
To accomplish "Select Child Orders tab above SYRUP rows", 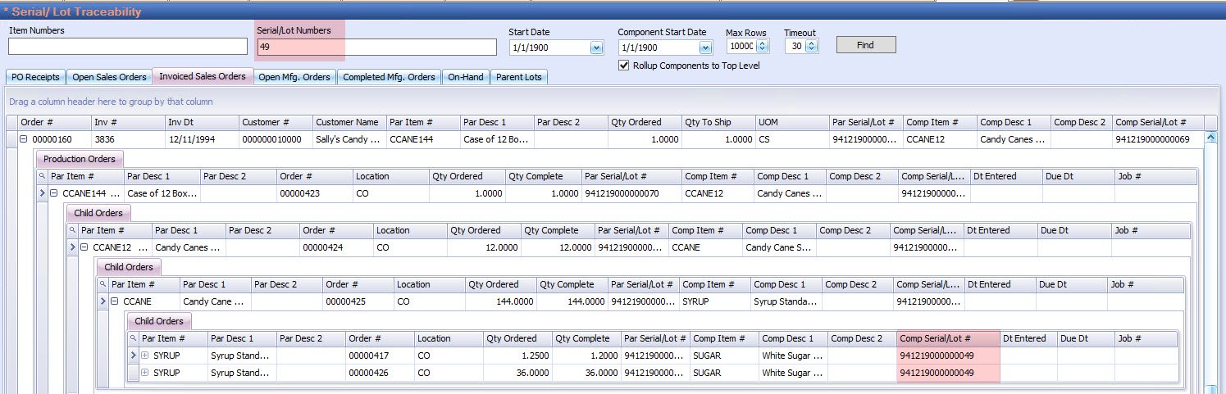I will pyautogui.click(x=161, y=321).
